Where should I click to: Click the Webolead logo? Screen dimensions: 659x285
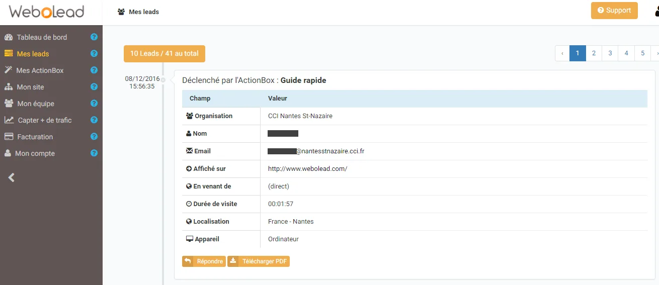coord(47,12)
